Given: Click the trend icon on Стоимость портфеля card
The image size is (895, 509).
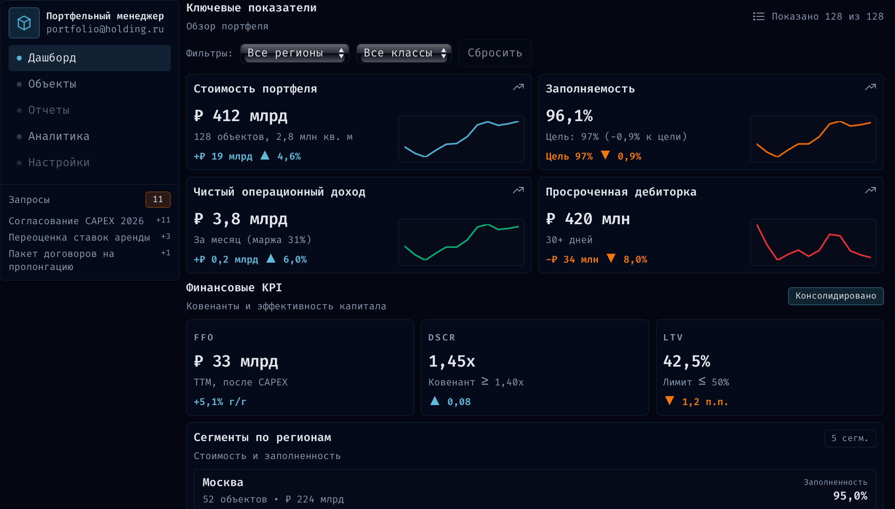Looking at the screenshot, I should pos(518,87).
